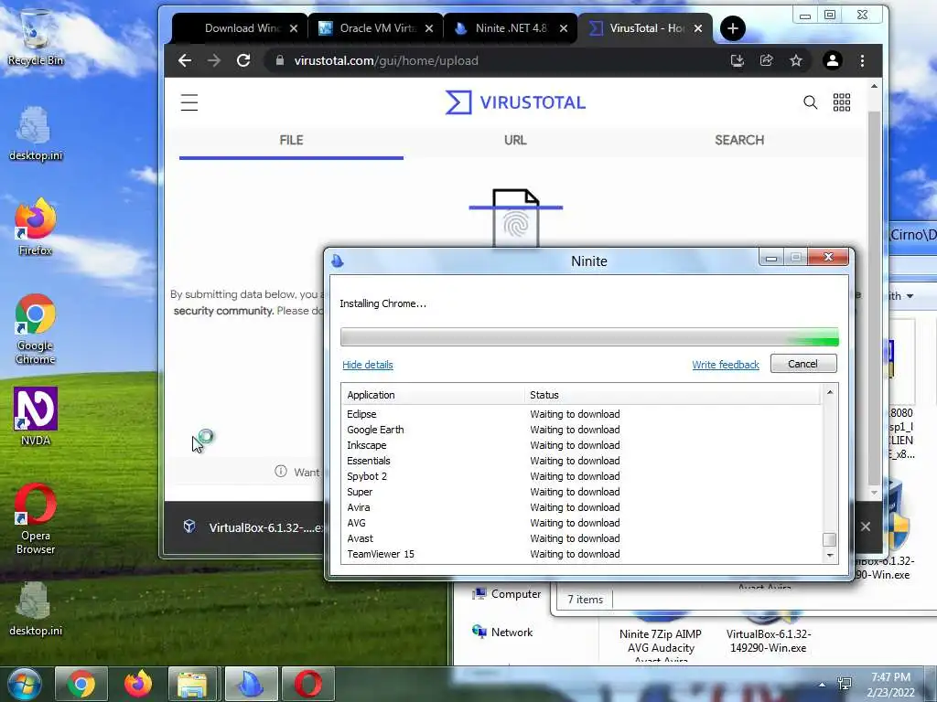Click the install-app icon in address bar
The height and width of the screenshot is (702, 937).
(738, 60)
